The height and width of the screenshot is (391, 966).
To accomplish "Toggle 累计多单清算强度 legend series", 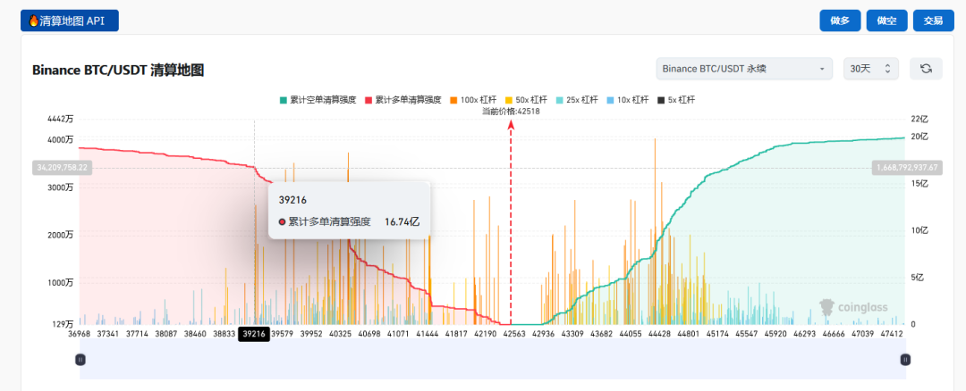I will click(x=403, y=100).
